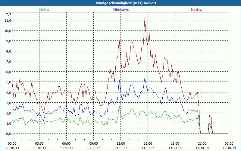241x151 pixels.
Task: Click the 06:00 time axis label
Action: pyautogui.click(x=66, y=144)
